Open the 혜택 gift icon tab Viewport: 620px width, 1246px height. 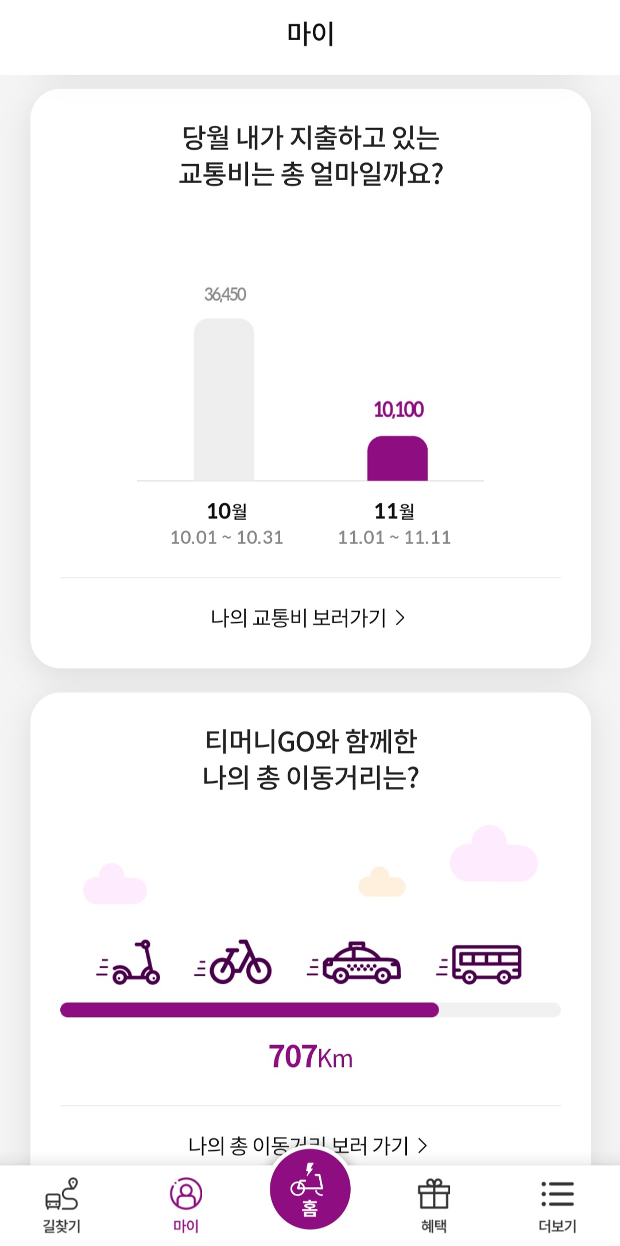[434, 1194]
